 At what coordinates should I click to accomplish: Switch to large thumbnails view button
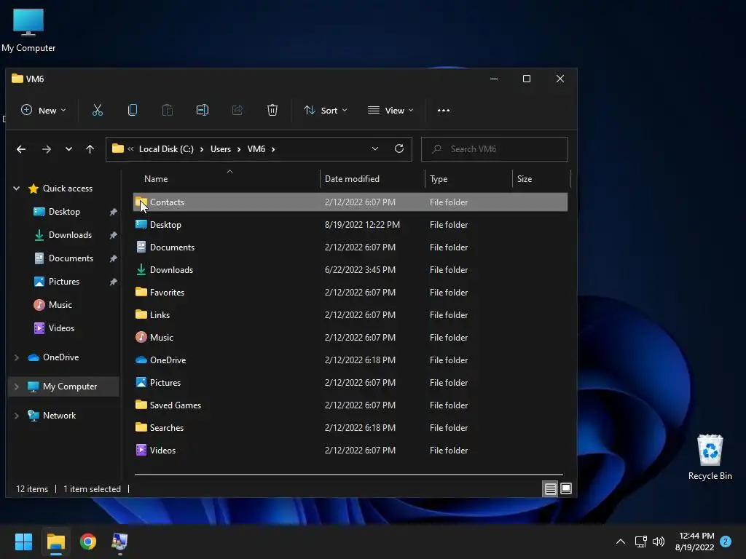(566, 488)
